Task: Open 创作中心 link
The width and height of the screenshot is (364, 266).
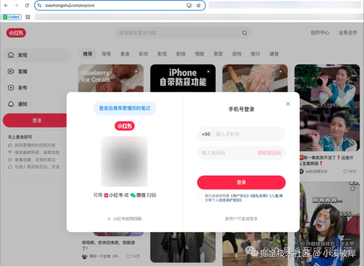Action: (x=320, y=33)
